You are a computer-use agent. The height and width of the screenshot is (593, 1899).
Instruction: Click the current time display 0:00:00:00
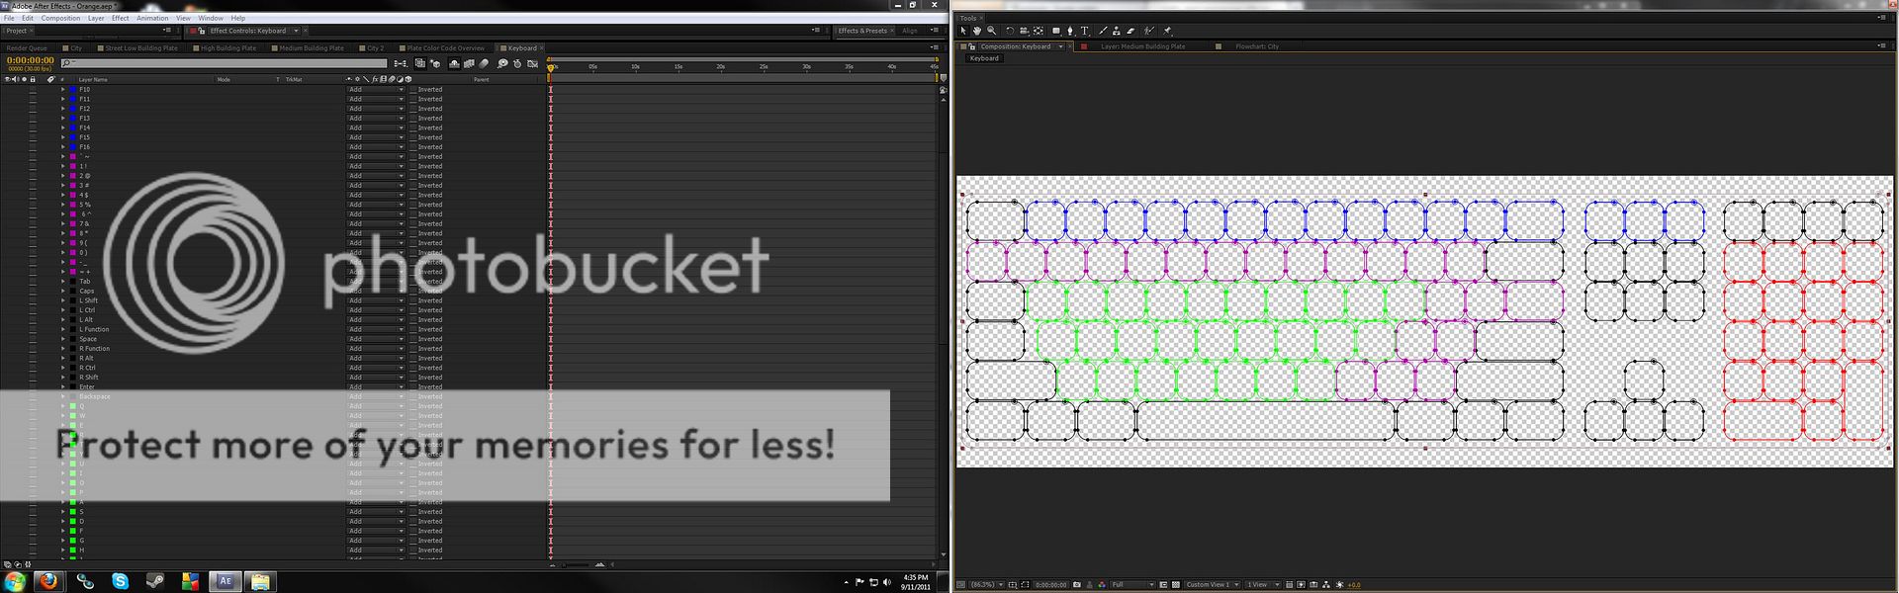coord(31,60)
